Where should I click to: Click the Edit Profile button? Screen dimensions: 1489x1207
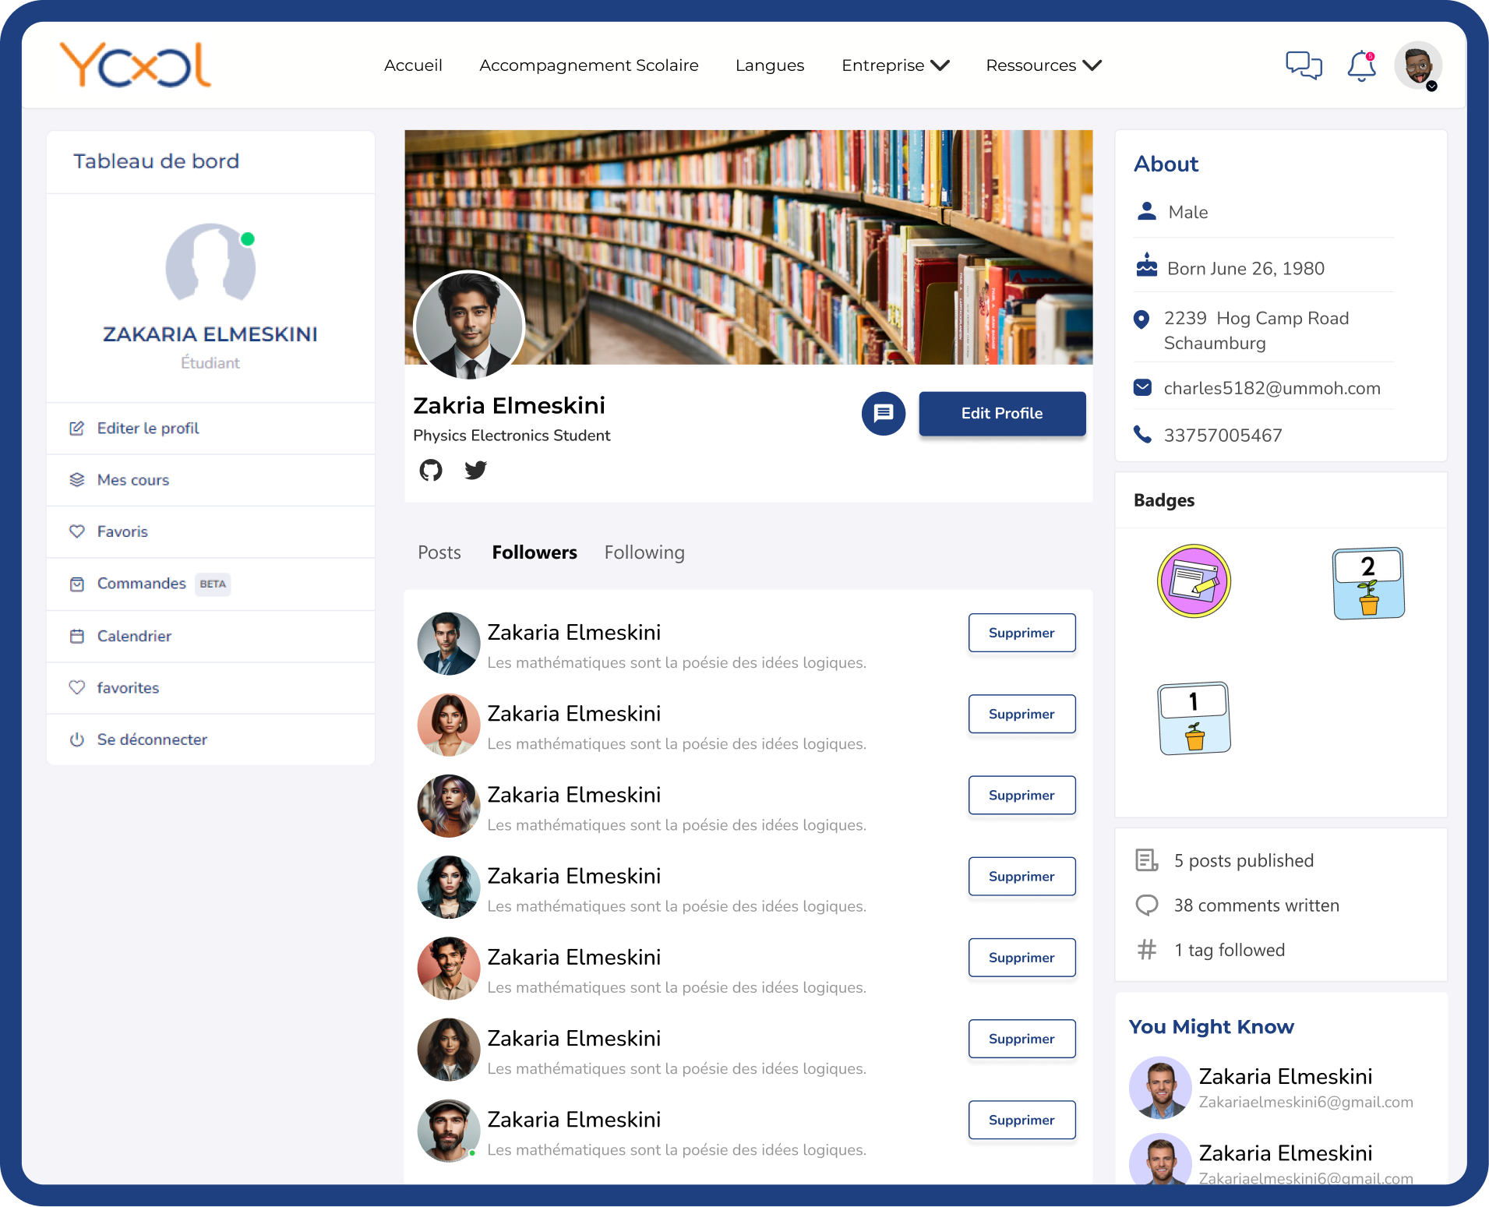[1001, 414]
